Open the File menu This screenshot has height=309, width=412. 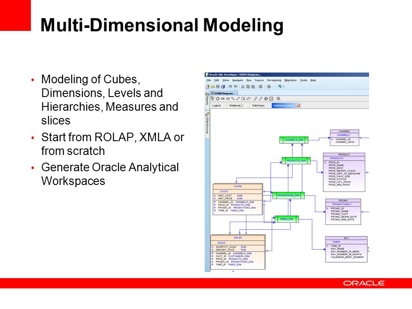tap(209, 80)
